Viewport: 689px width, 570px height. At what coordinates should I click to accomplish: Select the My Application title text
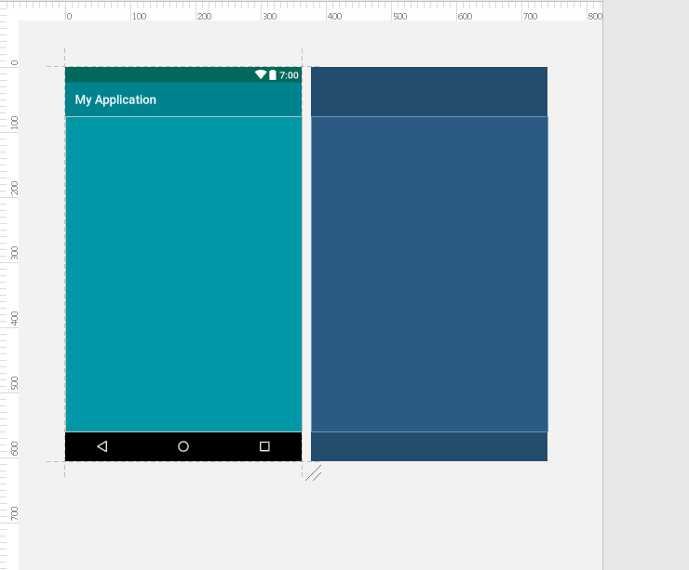115,99
